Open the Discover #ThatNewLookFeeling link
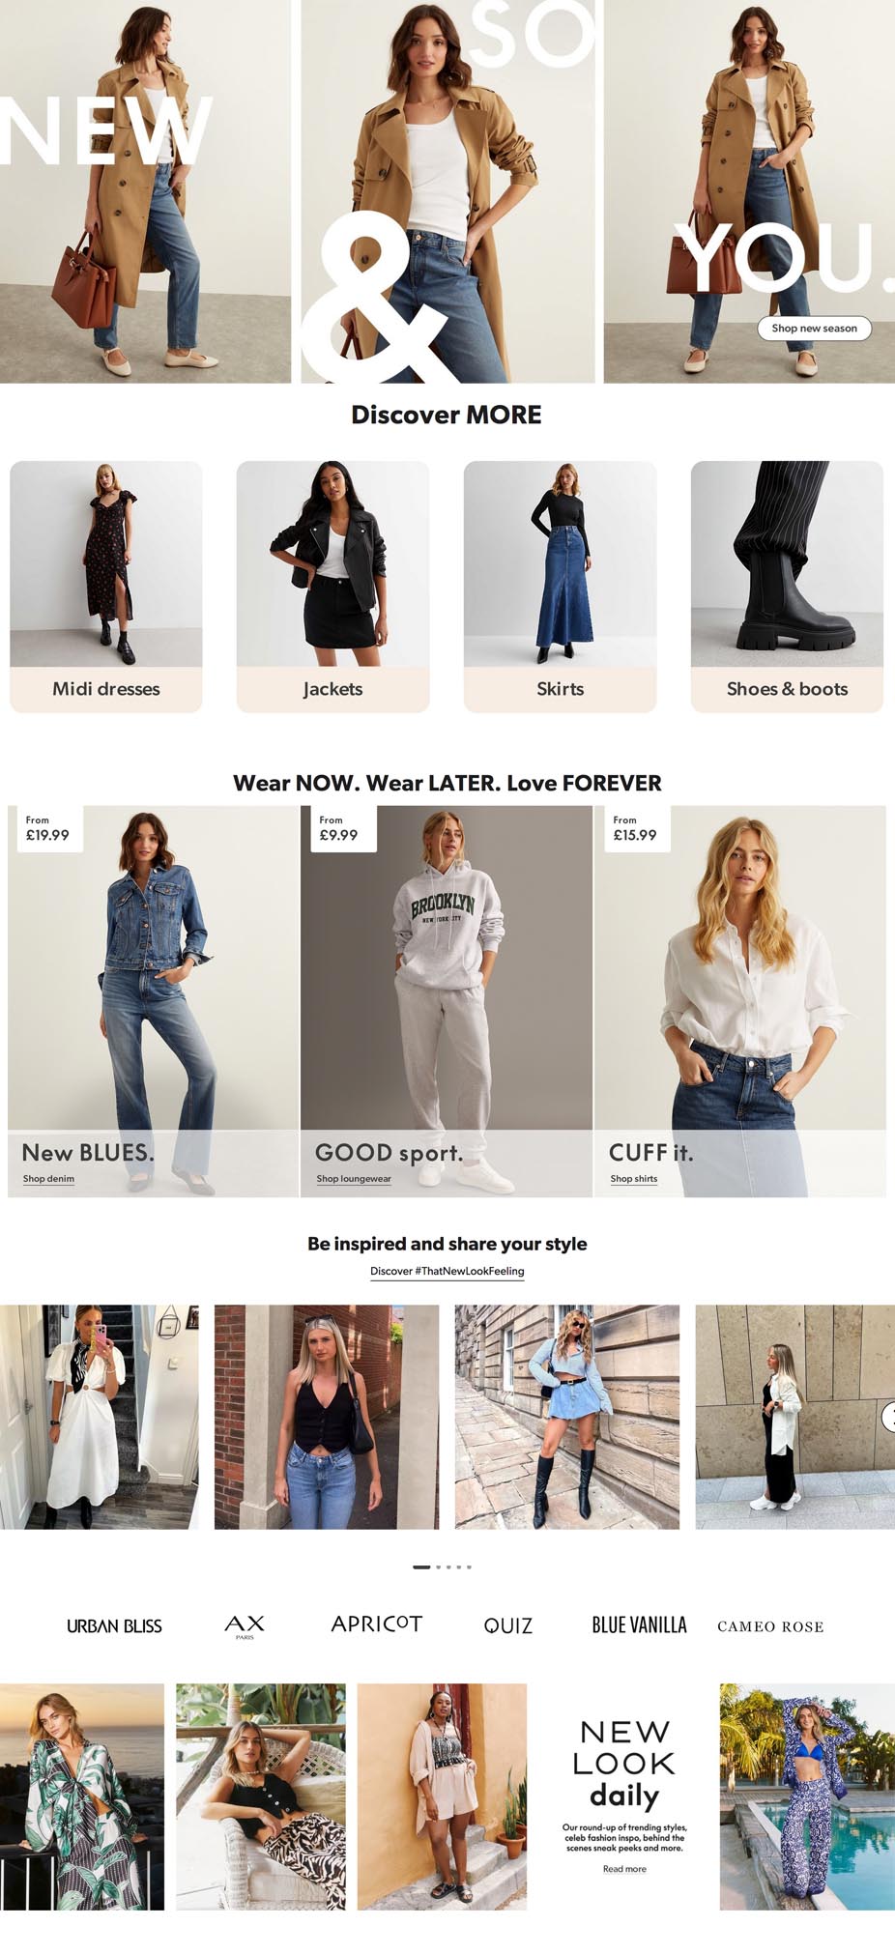This screenshot has width=895, height=1954. 447,1271
